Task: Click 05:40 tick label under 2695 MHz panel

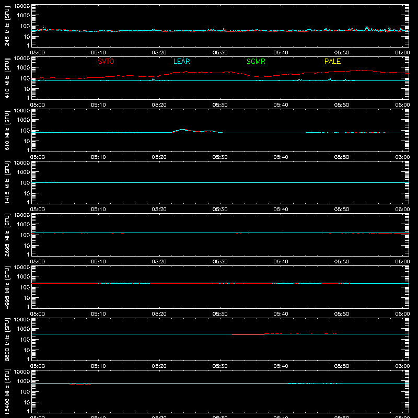Action: pyautogui.click(x=281, y=262)
